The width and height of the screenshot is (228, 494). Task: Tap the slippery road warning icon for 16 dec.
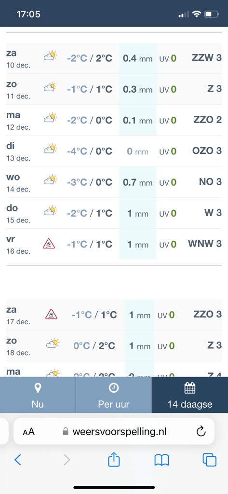(49, 244)
